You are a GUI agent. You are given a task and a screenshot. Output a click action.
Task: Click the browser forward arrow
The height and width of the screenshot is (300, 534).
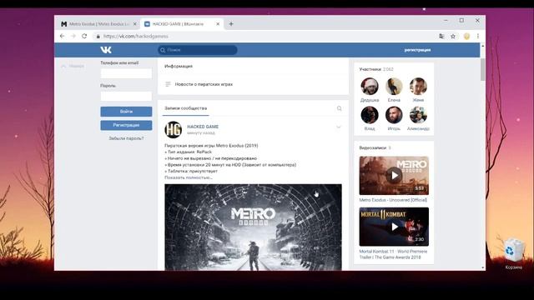(73, 36)
